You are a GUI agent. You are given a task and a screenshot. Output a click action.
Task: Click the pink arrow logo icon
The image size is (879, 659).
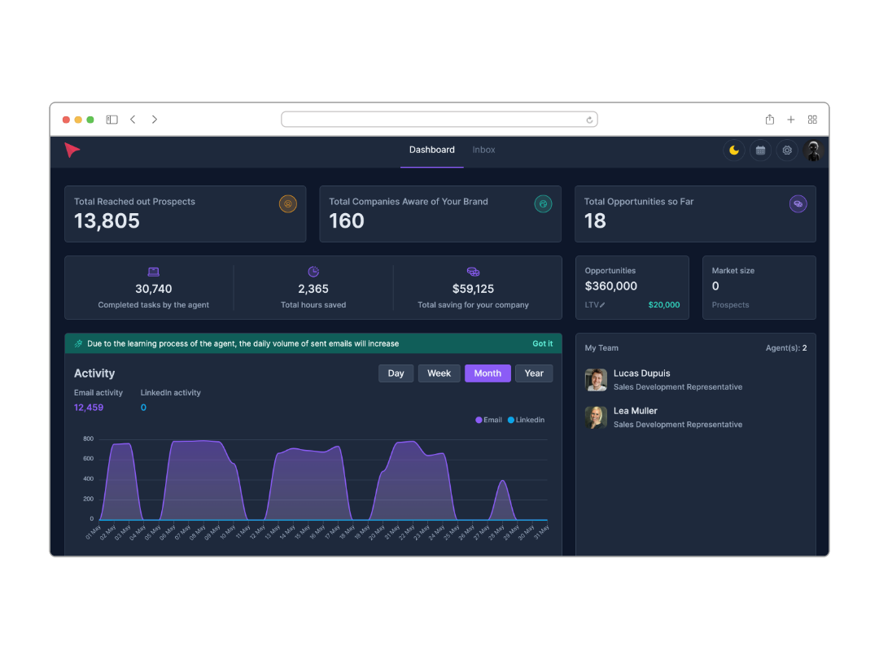(x=72, y=151)
